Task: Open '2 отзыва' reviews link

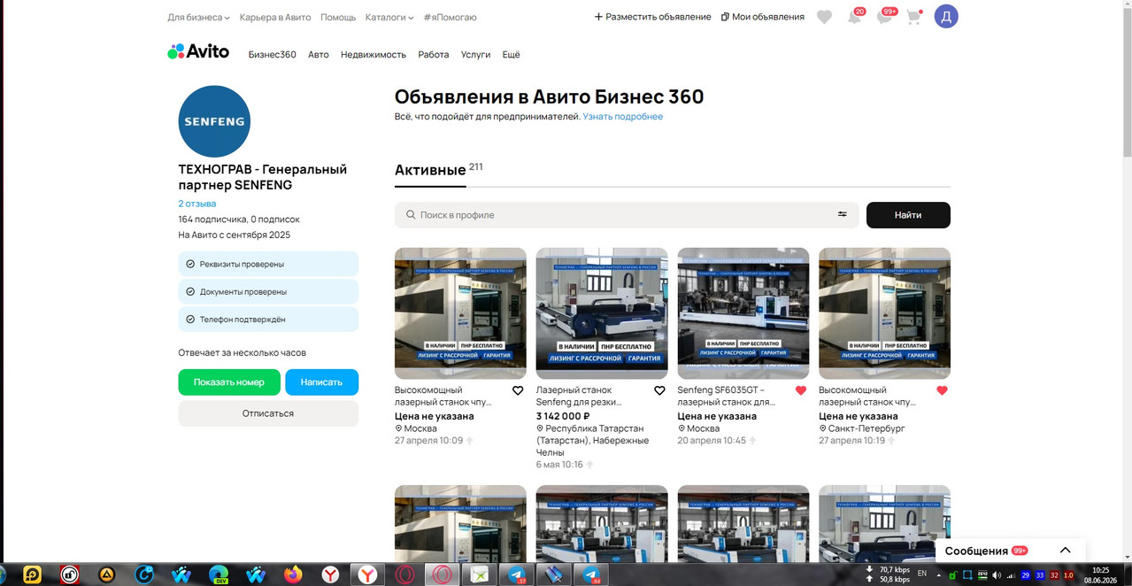Action: coord(197,204)
